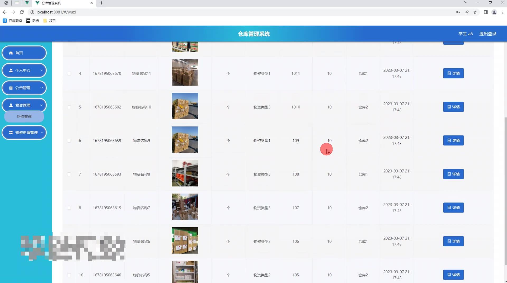This screenshot has height=283, width=507.
Task: Open the Chrome three-dot menu
Action: 503,12
